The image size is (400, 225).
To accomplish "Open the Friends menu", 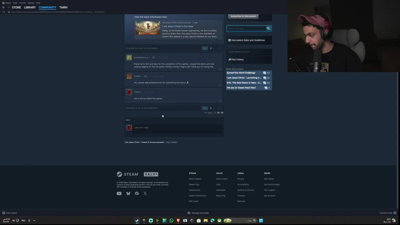I will point(22,3).
